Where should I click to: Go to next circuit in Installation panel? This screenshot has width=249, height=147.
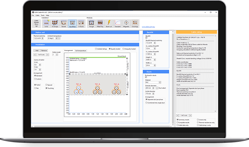click(48, 55)
